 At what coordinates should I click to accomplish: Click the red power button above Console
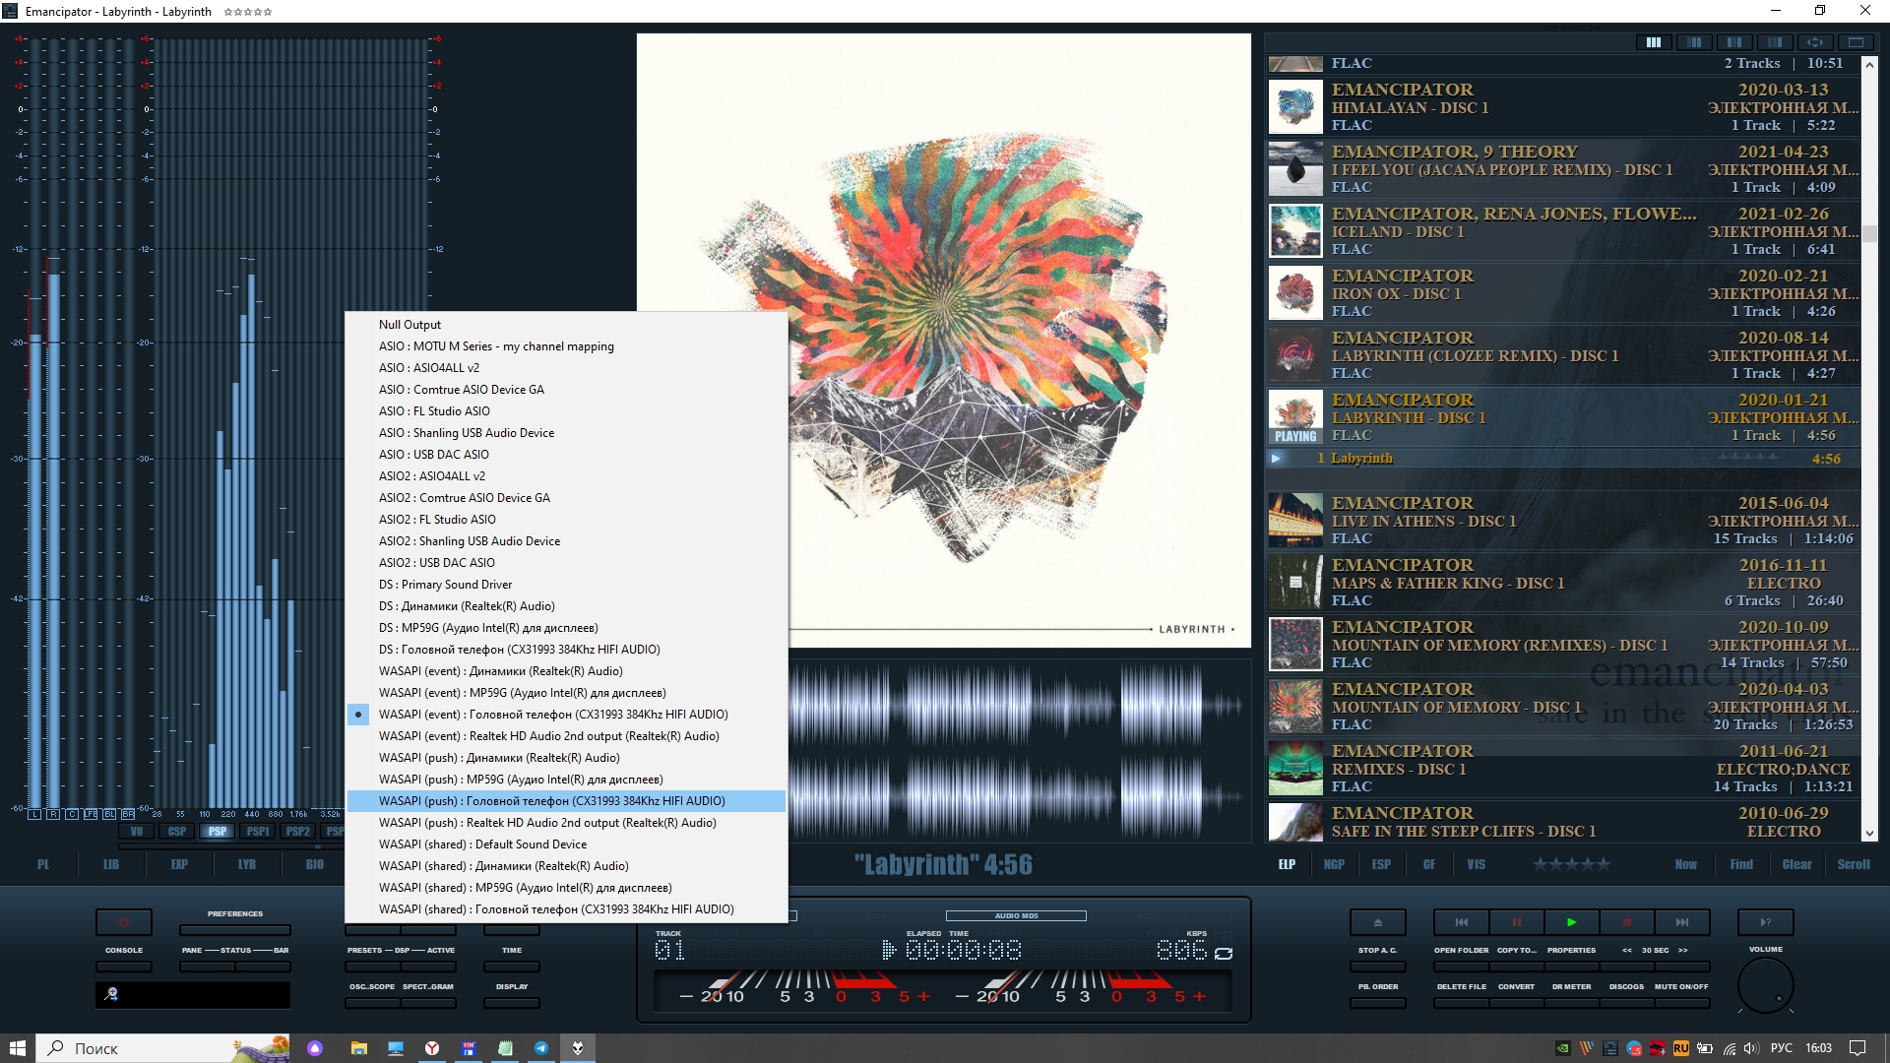tap(124, 922)
